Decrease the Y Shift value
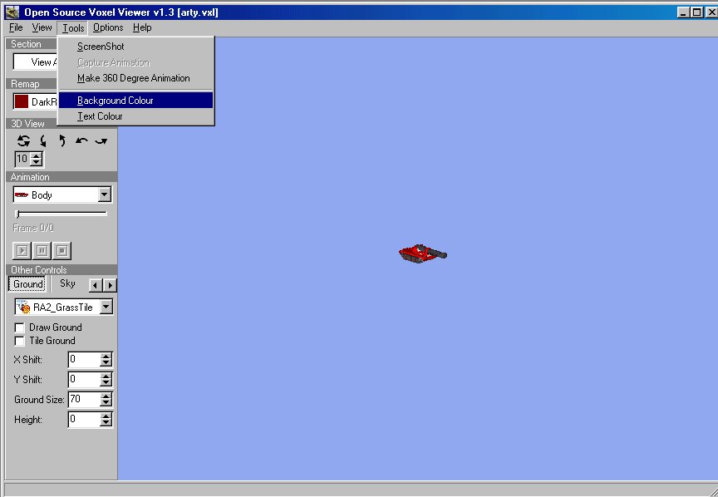 click(x=106, y=383)
